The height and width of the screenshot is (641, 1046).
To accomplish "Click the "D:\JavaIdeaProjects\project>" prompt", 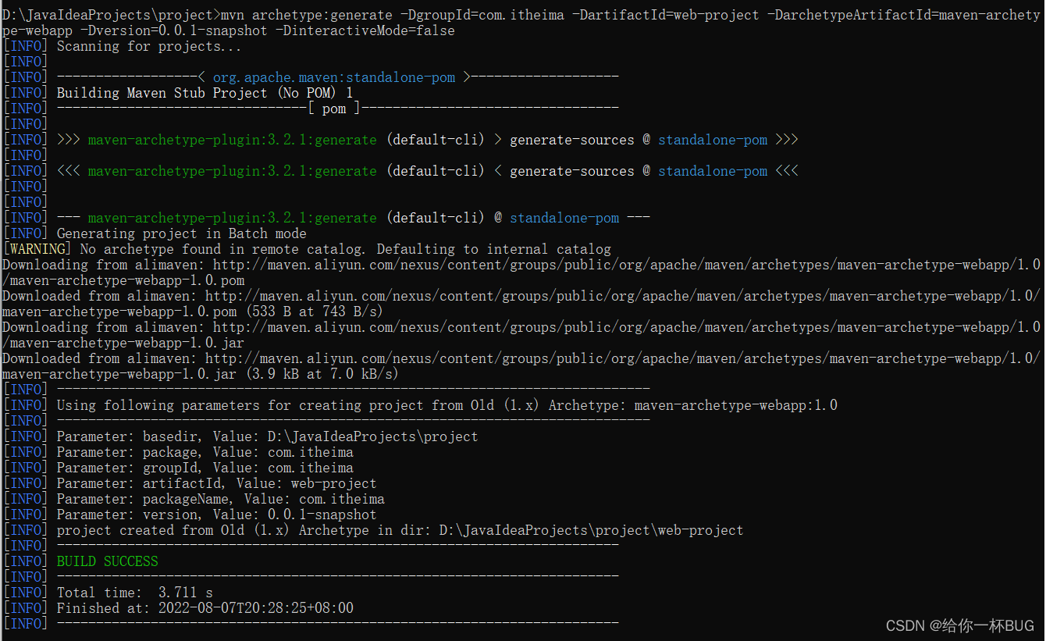I will point(111,15).
